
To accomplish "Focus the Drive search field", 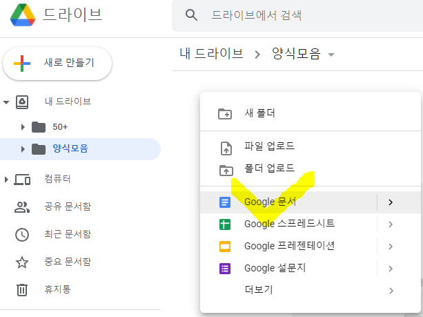I will pos(297,15).
